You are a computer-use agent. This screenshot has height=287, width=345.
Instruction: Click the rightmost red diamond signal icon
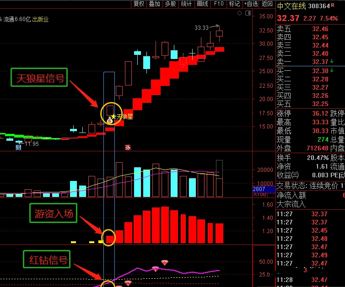click(x=165, y=263)
